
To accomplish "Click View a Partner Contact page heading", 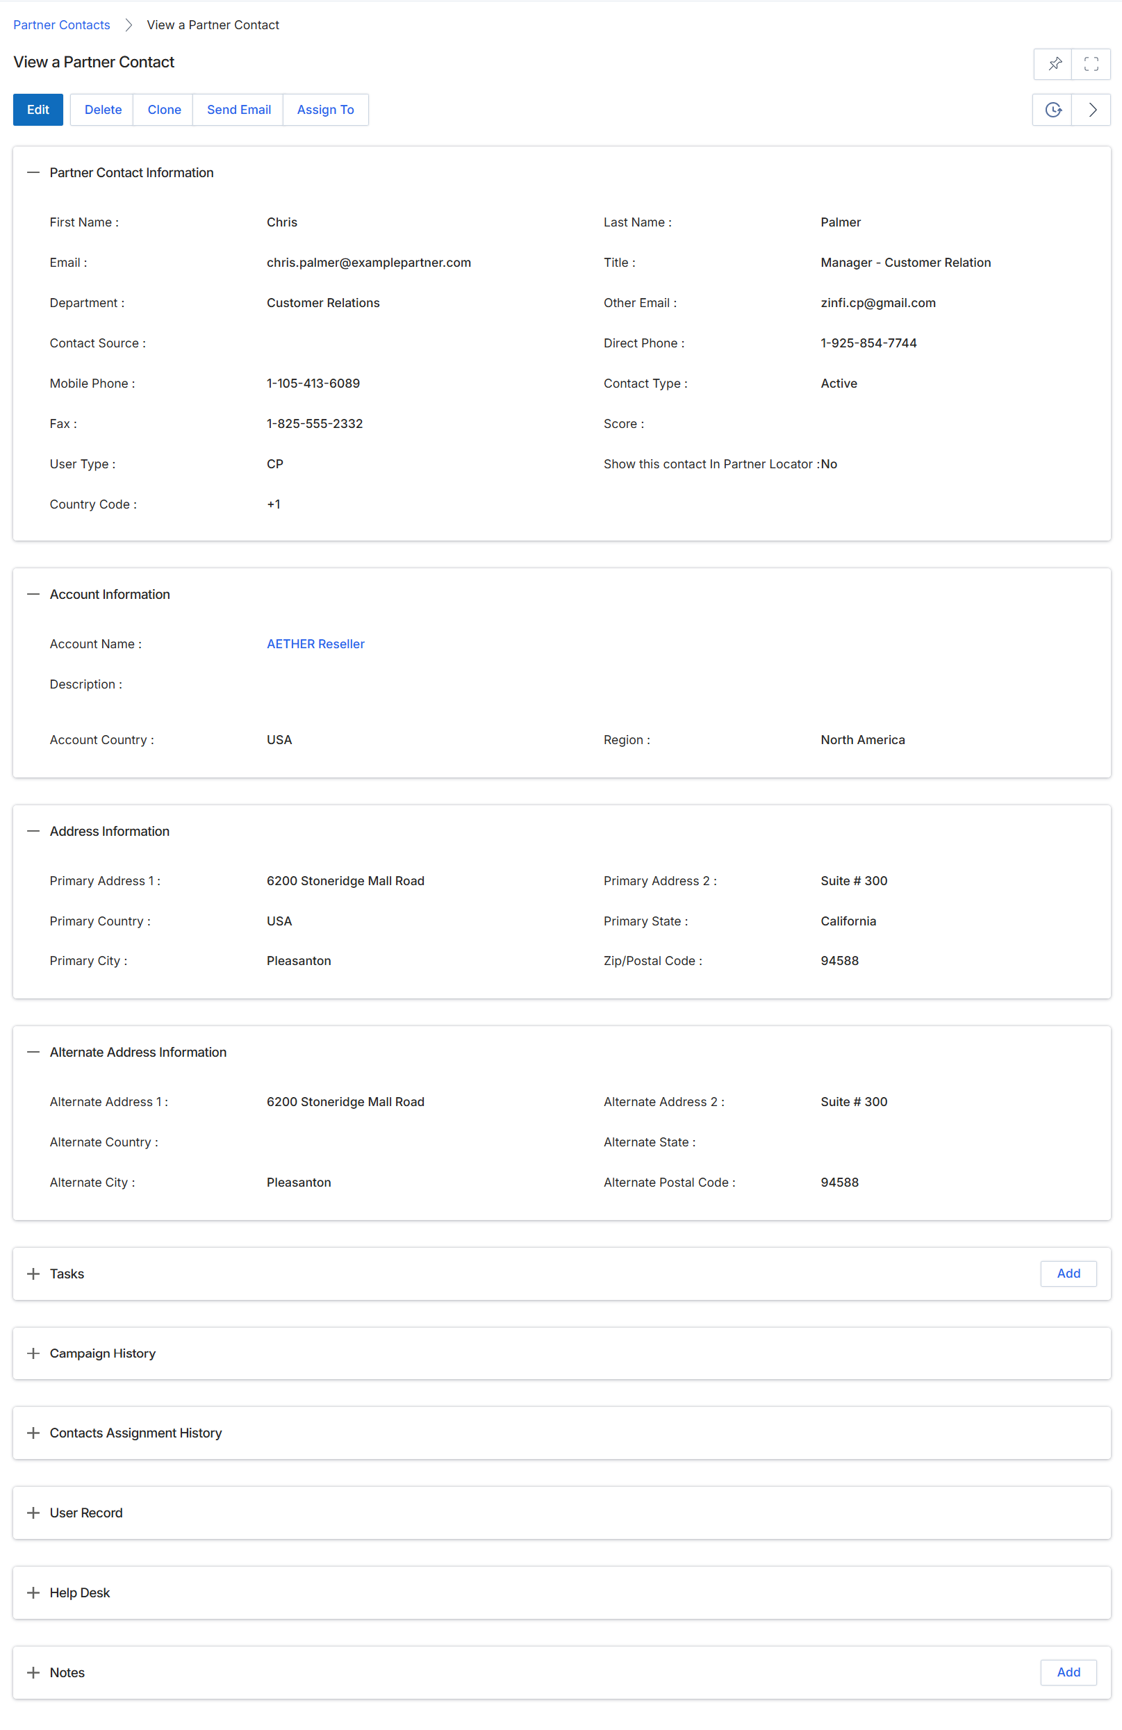I will pos(94,63).
